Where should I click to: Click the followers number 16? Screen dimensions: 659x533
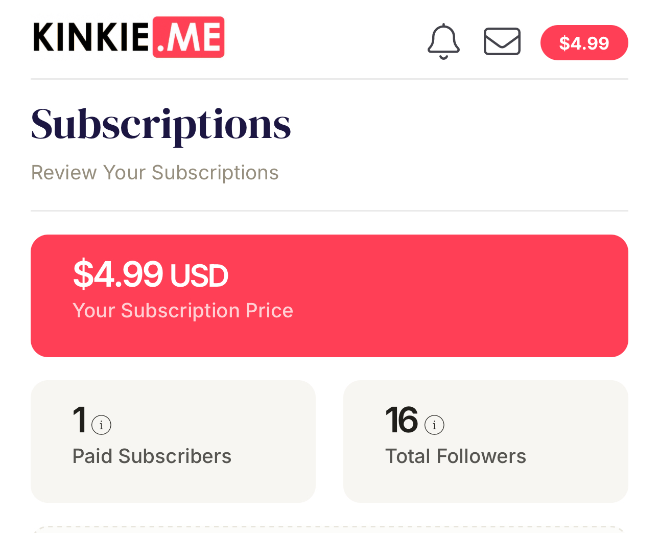pyautogui.click(x=402, y=420)
